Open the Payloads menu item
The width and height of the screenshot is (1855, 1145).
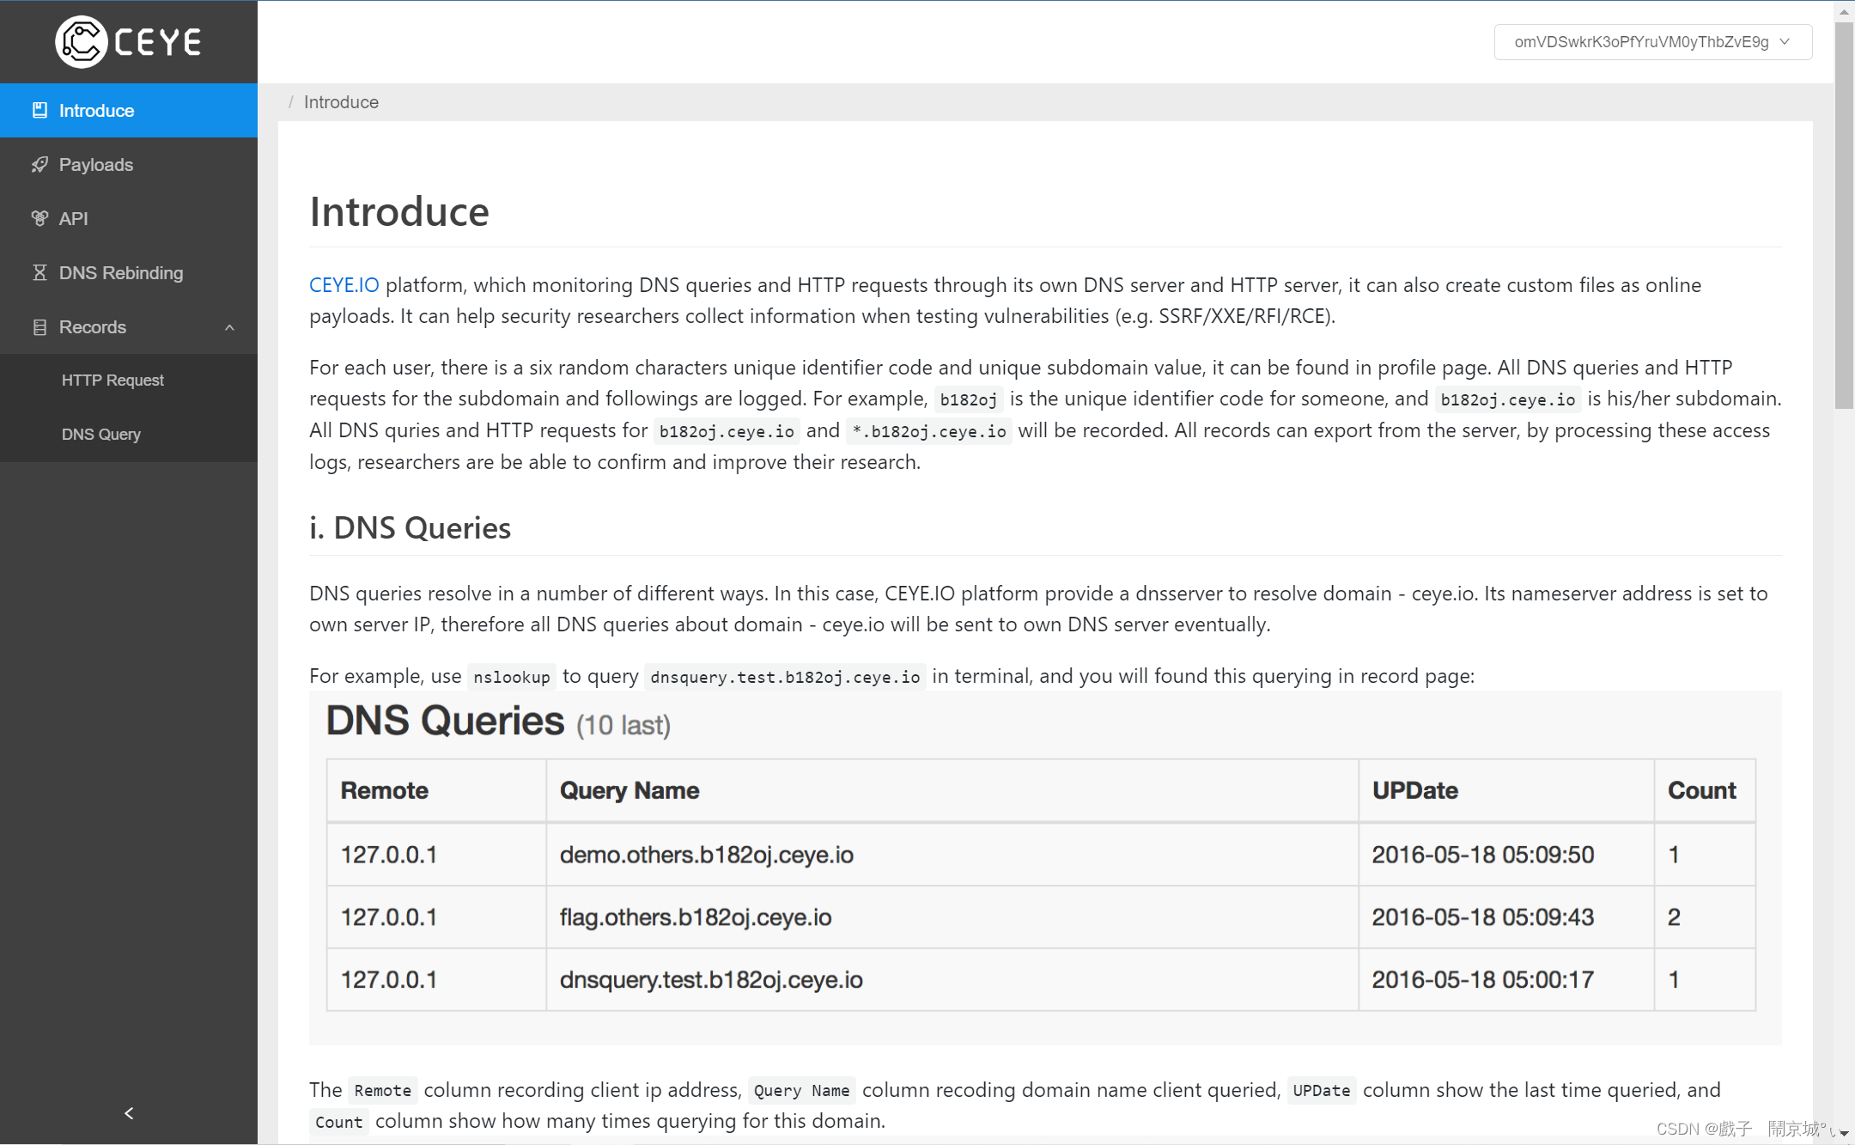[x=96, y=164]
